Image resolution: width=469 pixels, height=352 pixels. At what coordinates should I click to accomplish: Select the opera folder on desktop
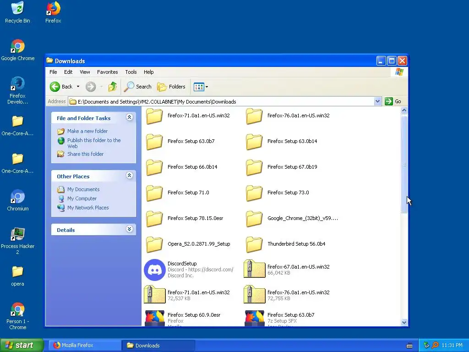[x=17, y=275]
